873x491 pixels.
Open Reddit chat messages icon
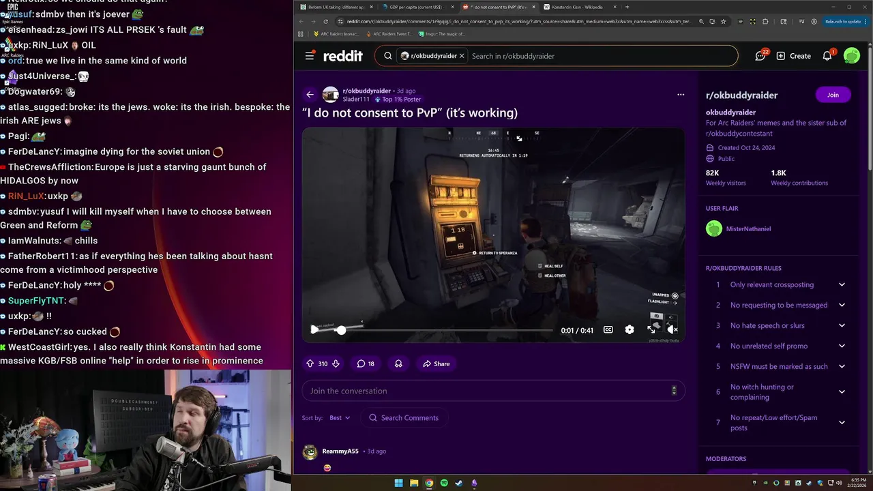761,56
